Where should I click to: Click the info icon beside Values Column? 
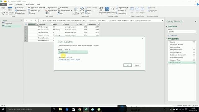coord(69,49)
